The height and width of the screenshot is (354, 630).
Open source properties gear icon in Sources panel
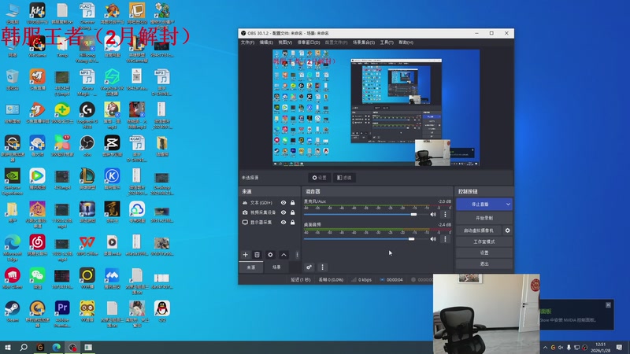coord(270,255)
